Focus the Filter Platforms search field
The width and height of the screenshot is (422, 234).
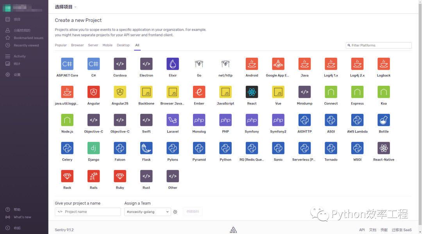point(379,45)
